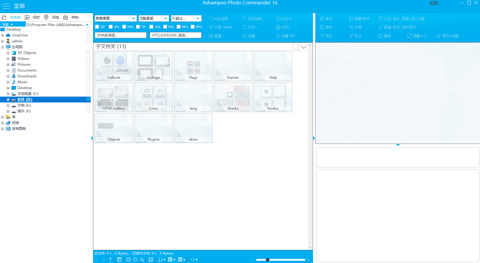Open the 忽略最爱 favorites filter dropdown

click(154, 18)
